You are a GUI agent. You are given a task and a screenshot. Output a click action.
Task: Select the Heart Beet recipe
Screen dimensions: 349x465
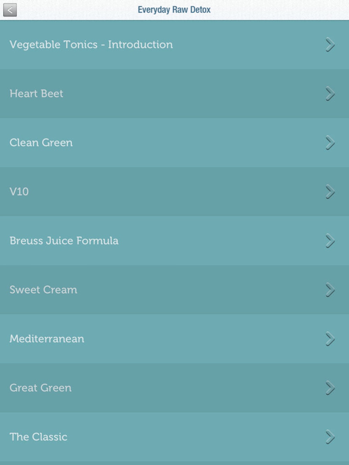pyautogui.click(x=174, y=93)
